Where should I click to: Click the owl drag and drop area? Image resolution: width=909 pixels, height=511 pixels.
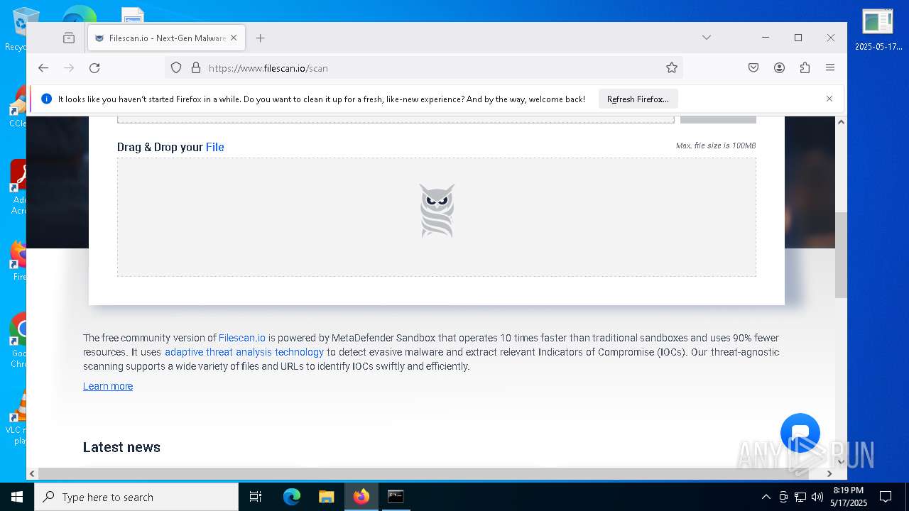click(437, 217)
